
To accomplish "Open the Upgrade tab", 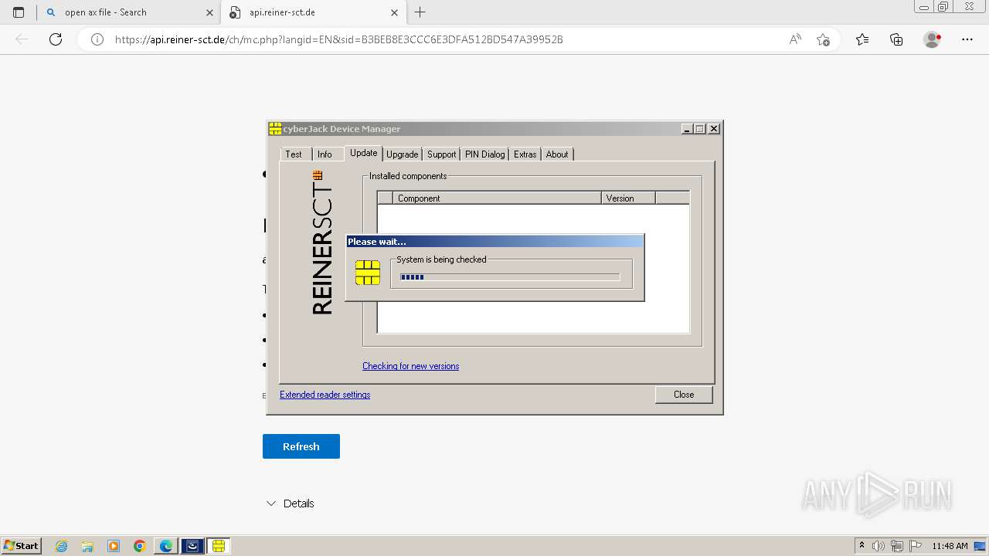I will [x=402, y=154].
